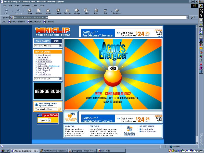Go to Home via the toolbar icon
Viewport: 204px width, 153px height.
coord(48,11)
